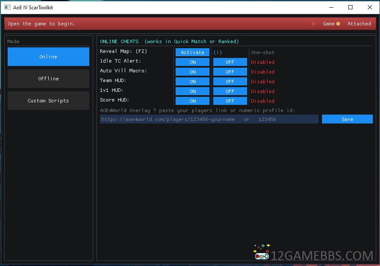Enable Auto Vill Macro with ON

193,72
